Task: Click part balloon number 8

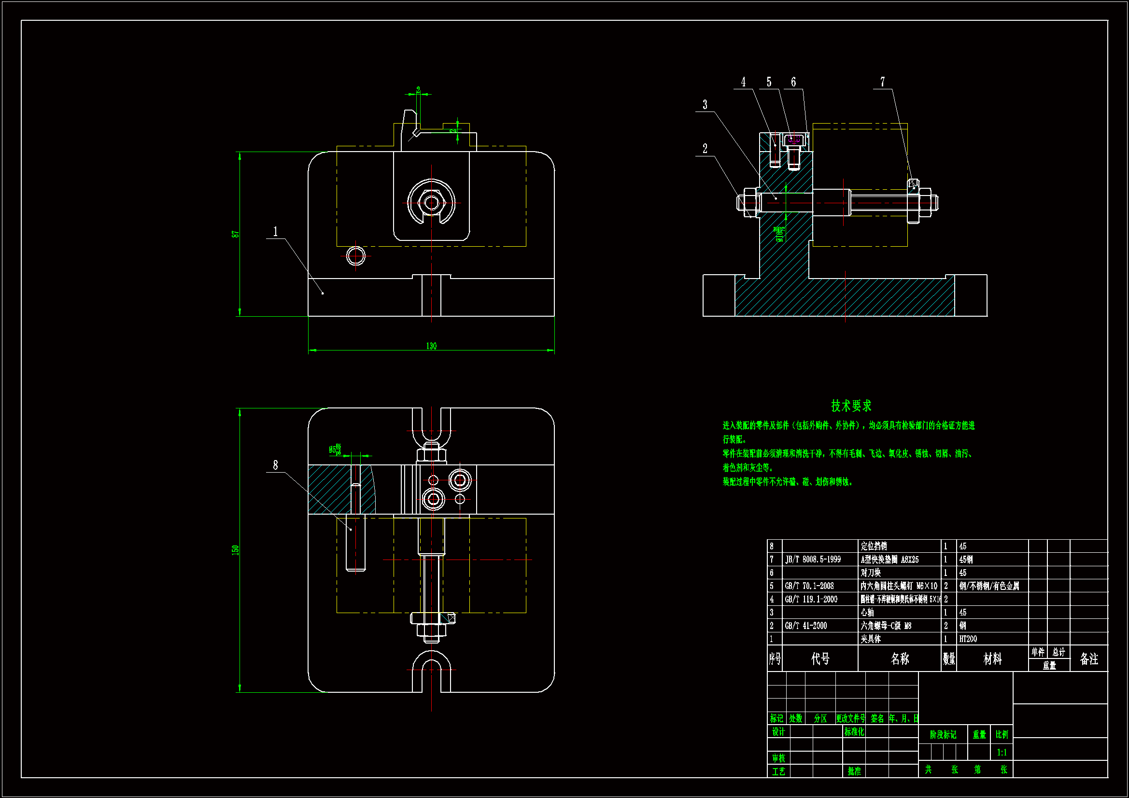Action: pos(275,465)
